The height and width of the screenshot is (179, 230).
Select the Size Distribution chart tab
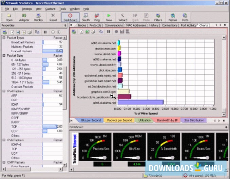coord(194,120)
